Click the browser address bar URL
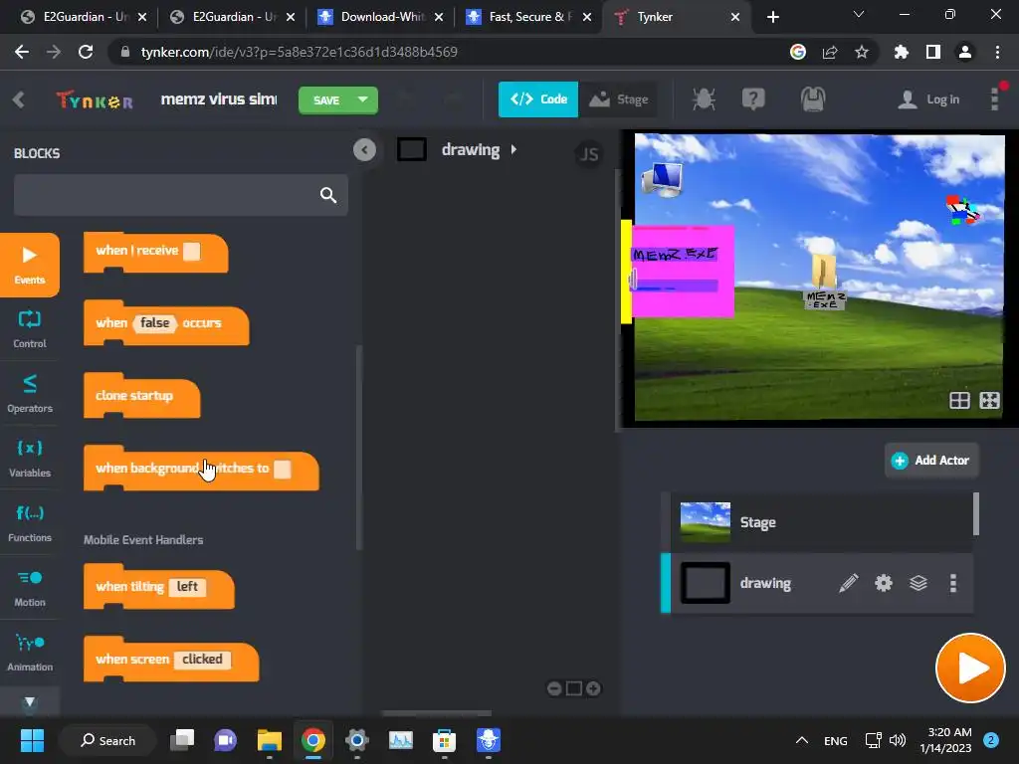This screenshot has width=1019, height=764. (x=299, y=52)
